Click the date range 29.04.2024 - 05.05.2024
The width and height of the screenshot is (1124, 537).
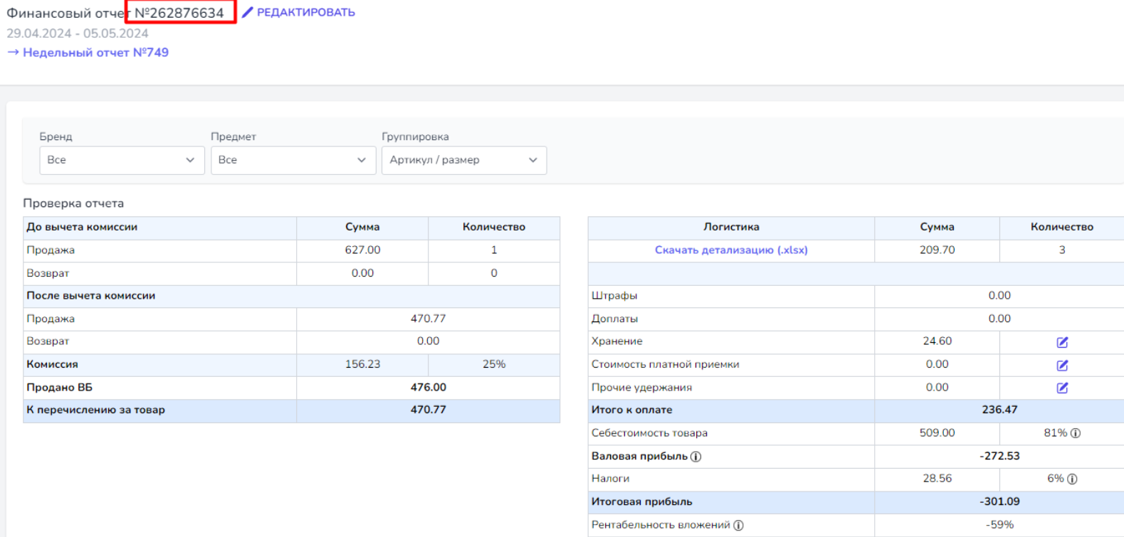coord(78,33)
